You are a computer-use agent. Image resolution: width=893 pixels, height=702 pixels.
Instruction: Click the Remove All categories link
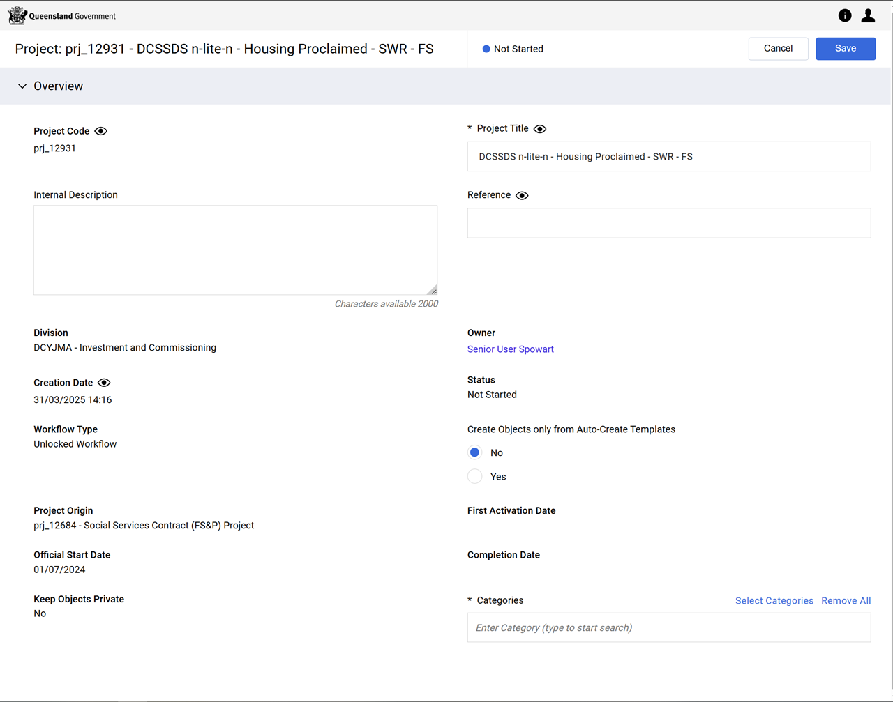click(x=846, y=601)
